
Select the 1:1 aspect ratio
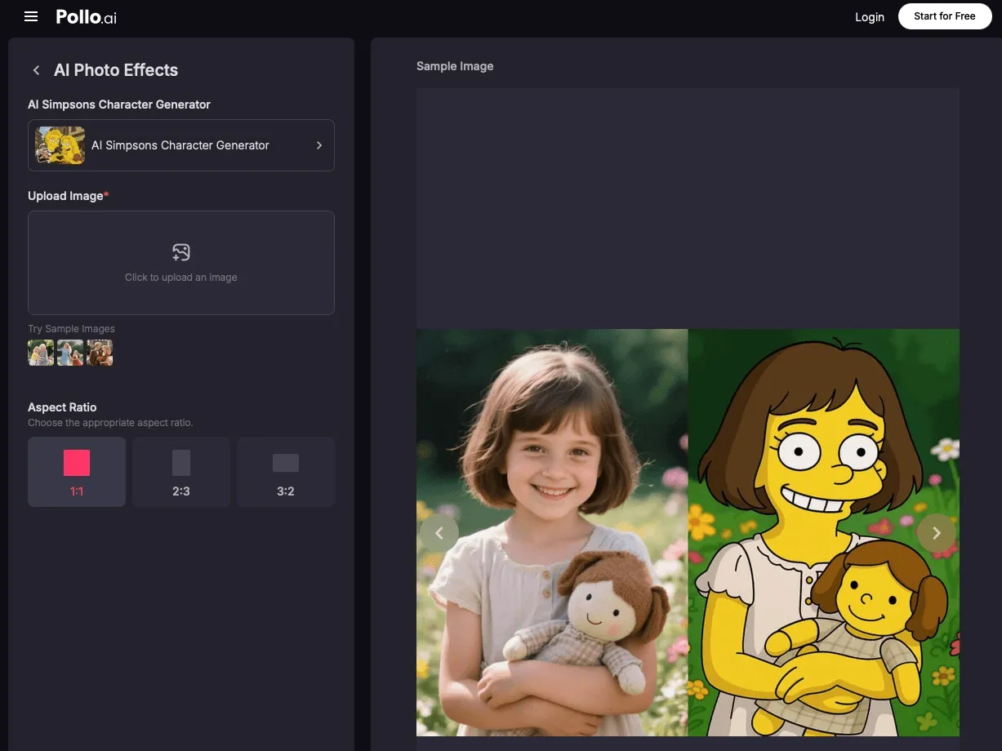(77, 472)
